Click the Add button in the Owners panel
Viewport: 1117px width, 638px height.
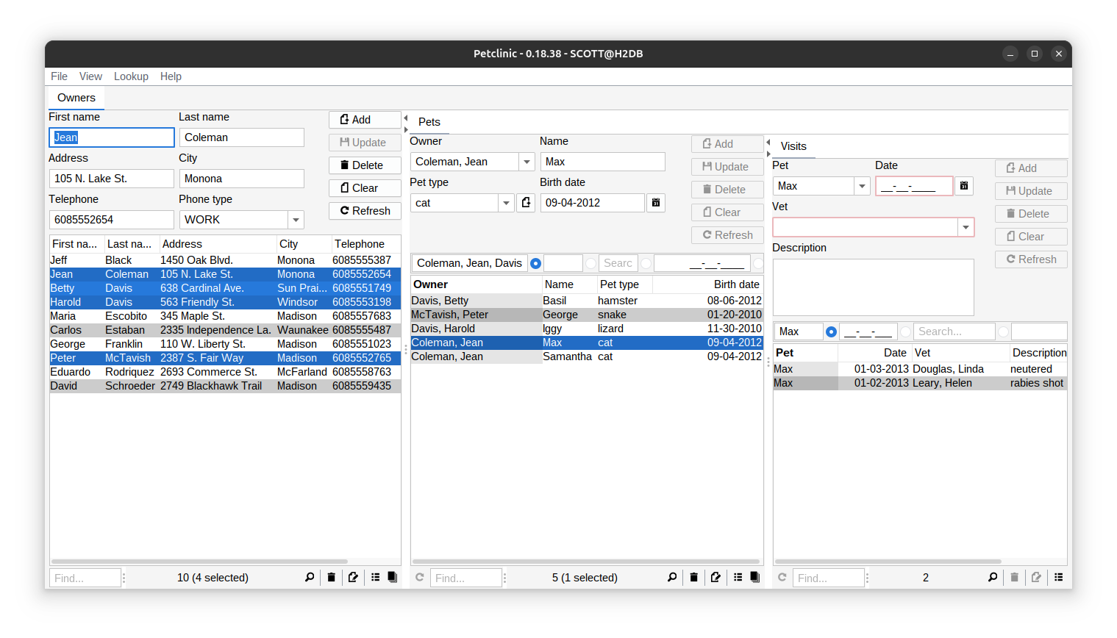pyautogui.click(x=365, y=120)
